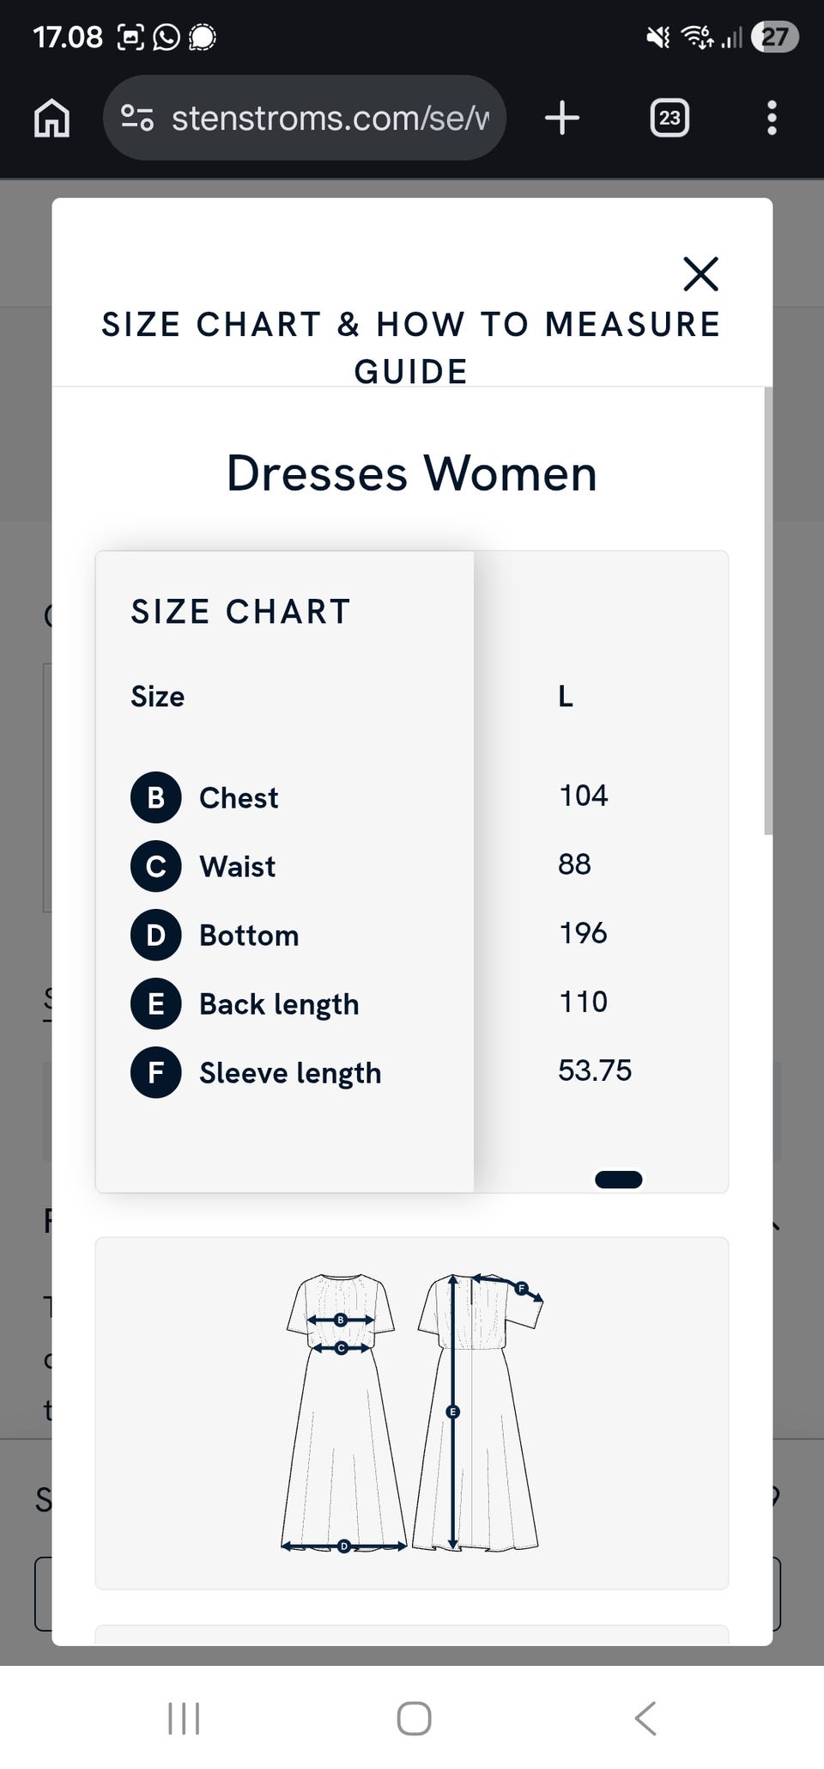Tap the Android recent apps button

click(x=184, y=1718)
